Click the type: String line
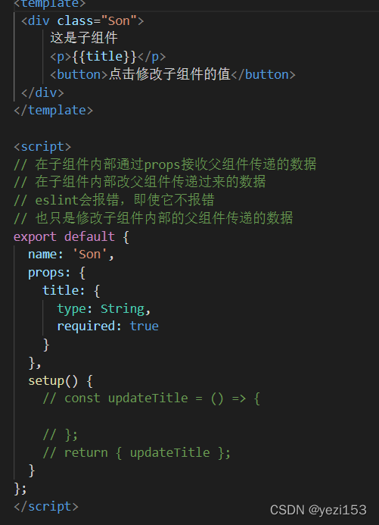 (x=104, y=308)
